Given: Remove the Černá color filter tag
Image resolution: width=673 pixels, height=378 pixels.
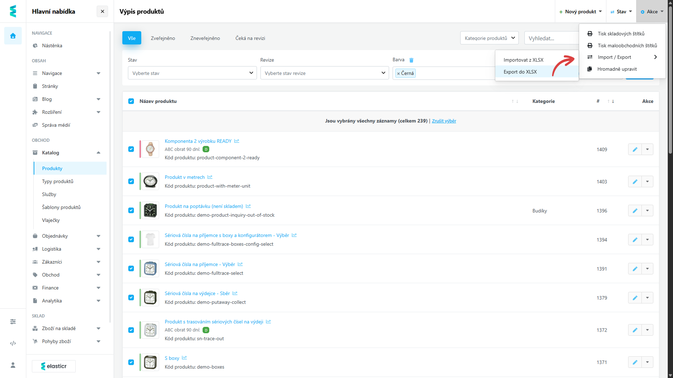Looking at the screenshot, I should point(399,73).
